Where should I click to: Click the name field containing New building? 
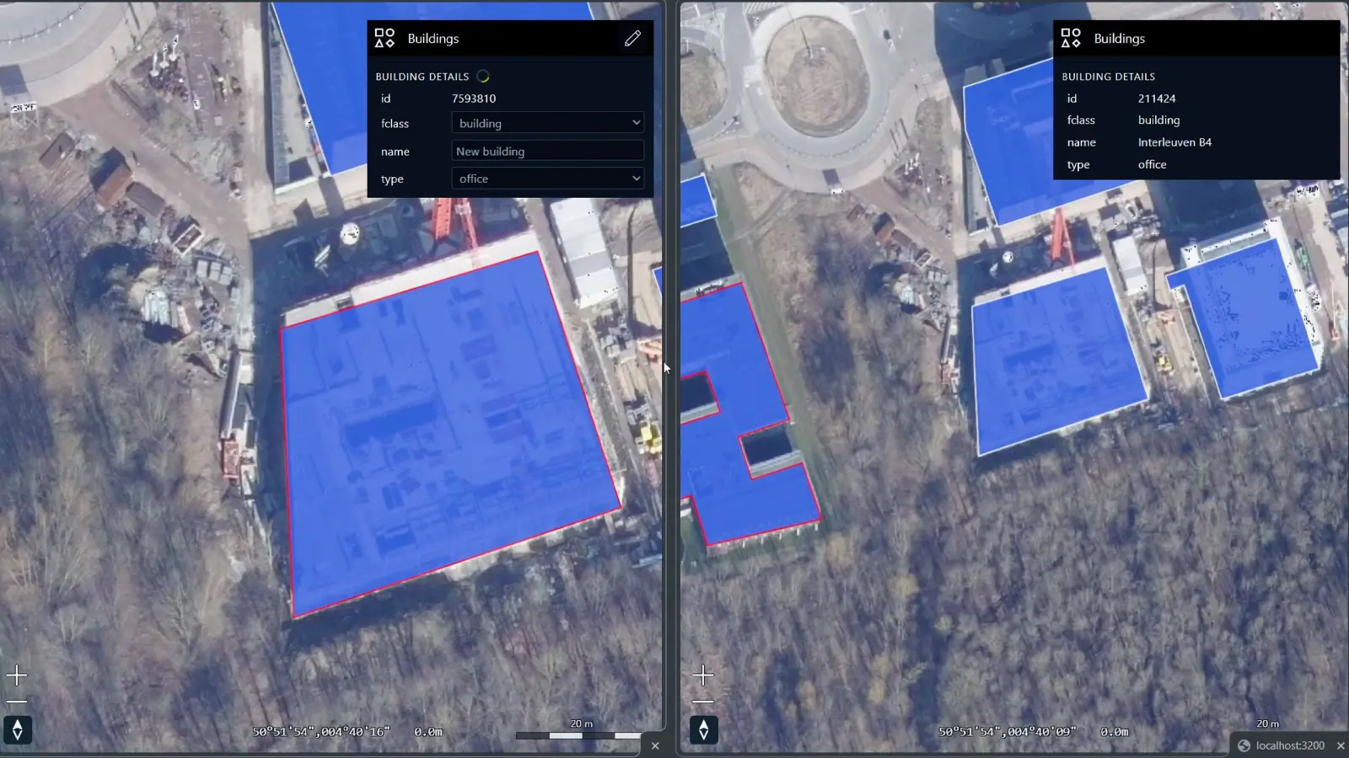pos(548,151)
